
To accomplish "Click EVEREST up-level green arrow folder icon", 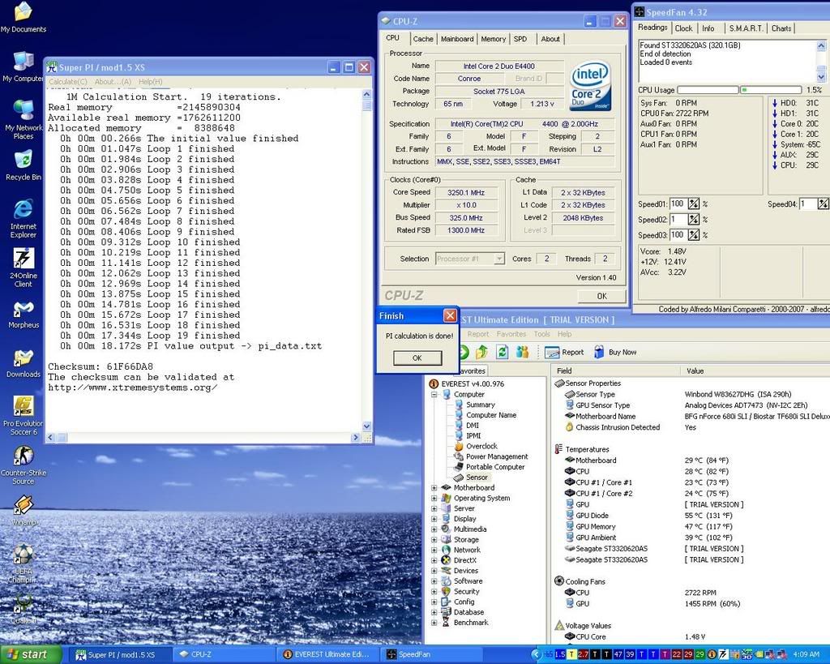I will pyautogui.click(x=481, y=352).
